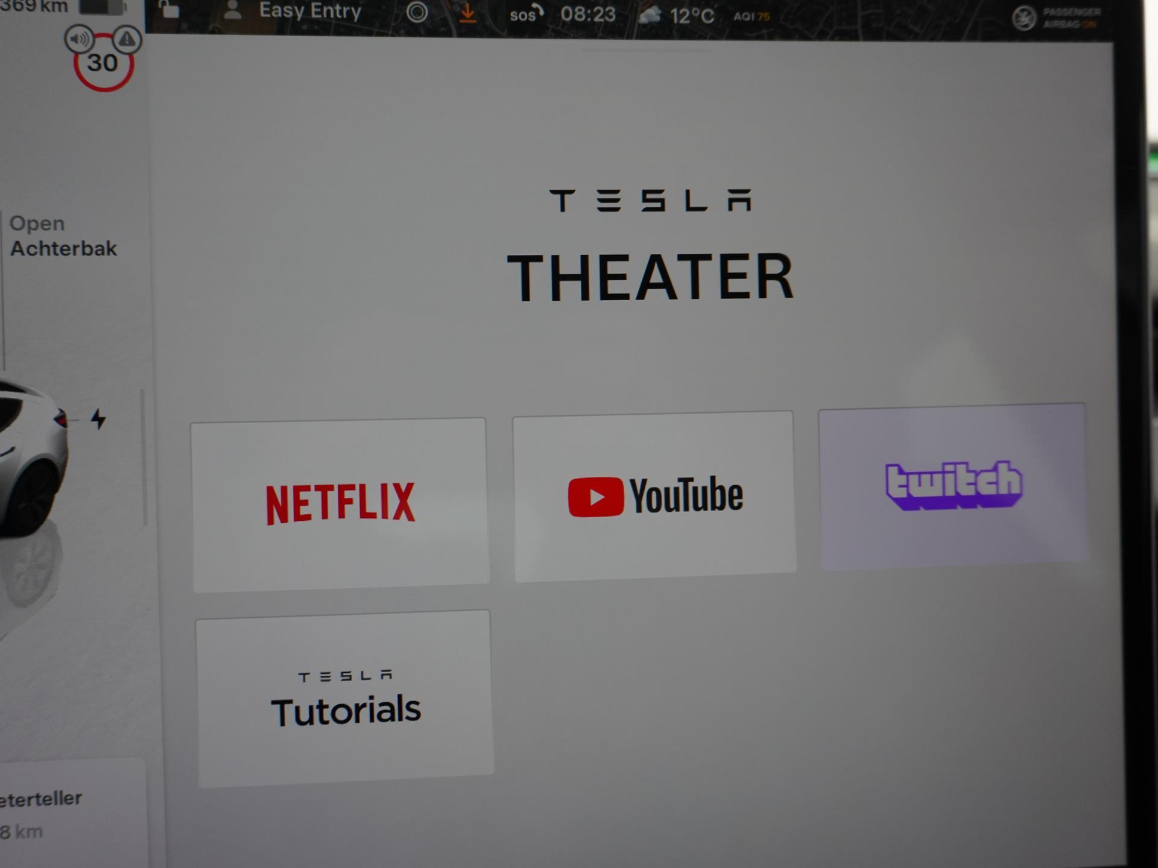Tap the weather cloud icon

tap(650, 14)
